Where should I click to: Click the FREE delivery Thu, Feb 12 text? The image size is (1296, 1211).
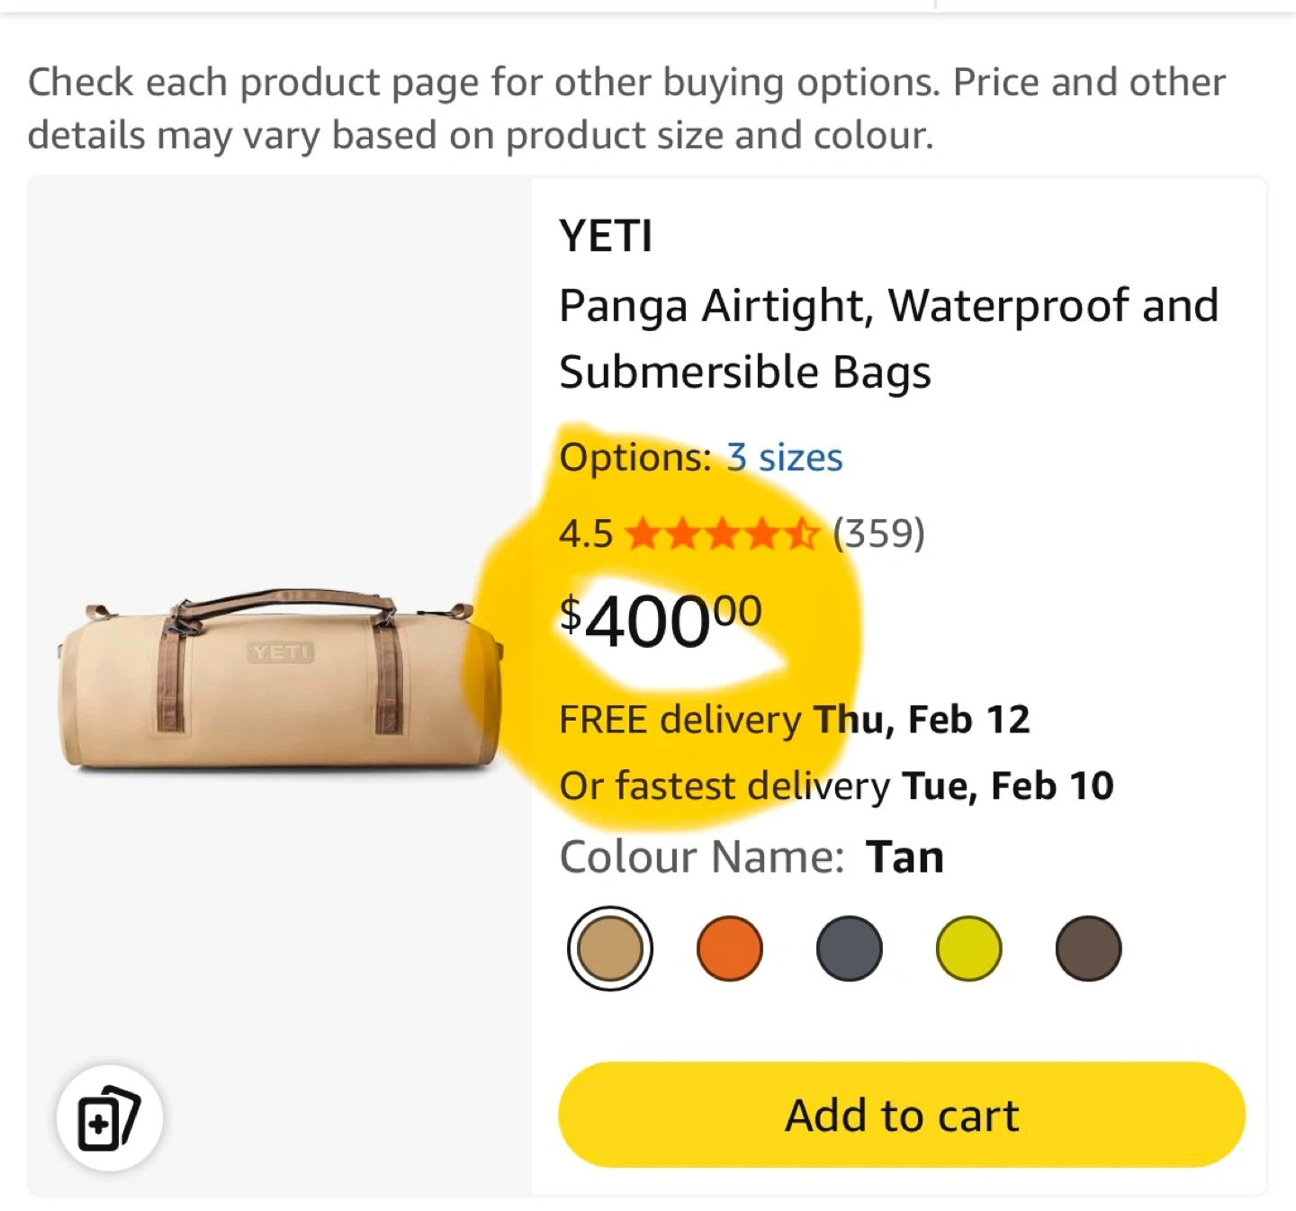(x=794, y=720)
